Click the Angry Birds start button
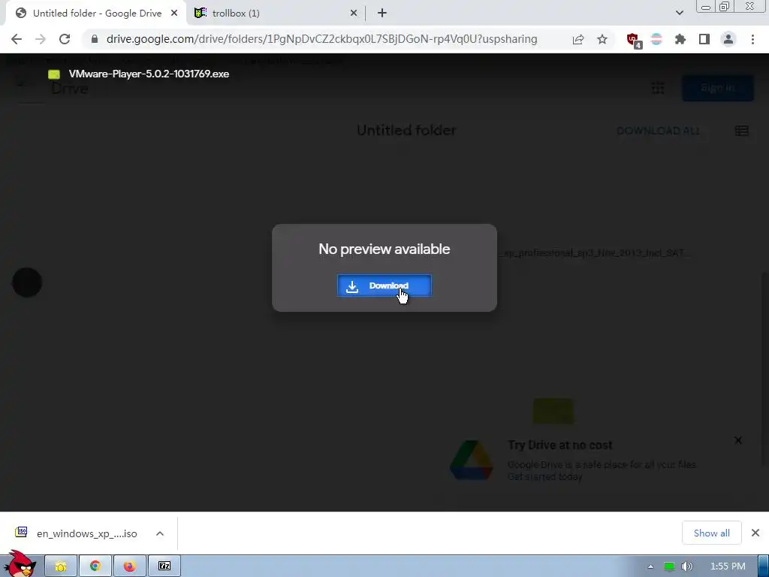Screen dimensions: 769x577 coord(20,564)
